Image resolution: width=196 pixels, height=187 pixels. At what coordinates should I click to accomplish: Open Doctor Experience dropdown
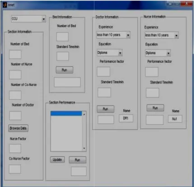[113, 35]
